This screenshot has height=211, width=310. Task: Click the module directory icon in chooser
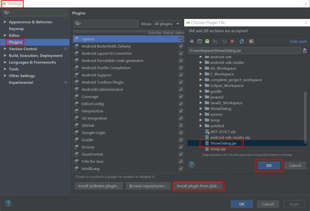(x=215, y=41)
